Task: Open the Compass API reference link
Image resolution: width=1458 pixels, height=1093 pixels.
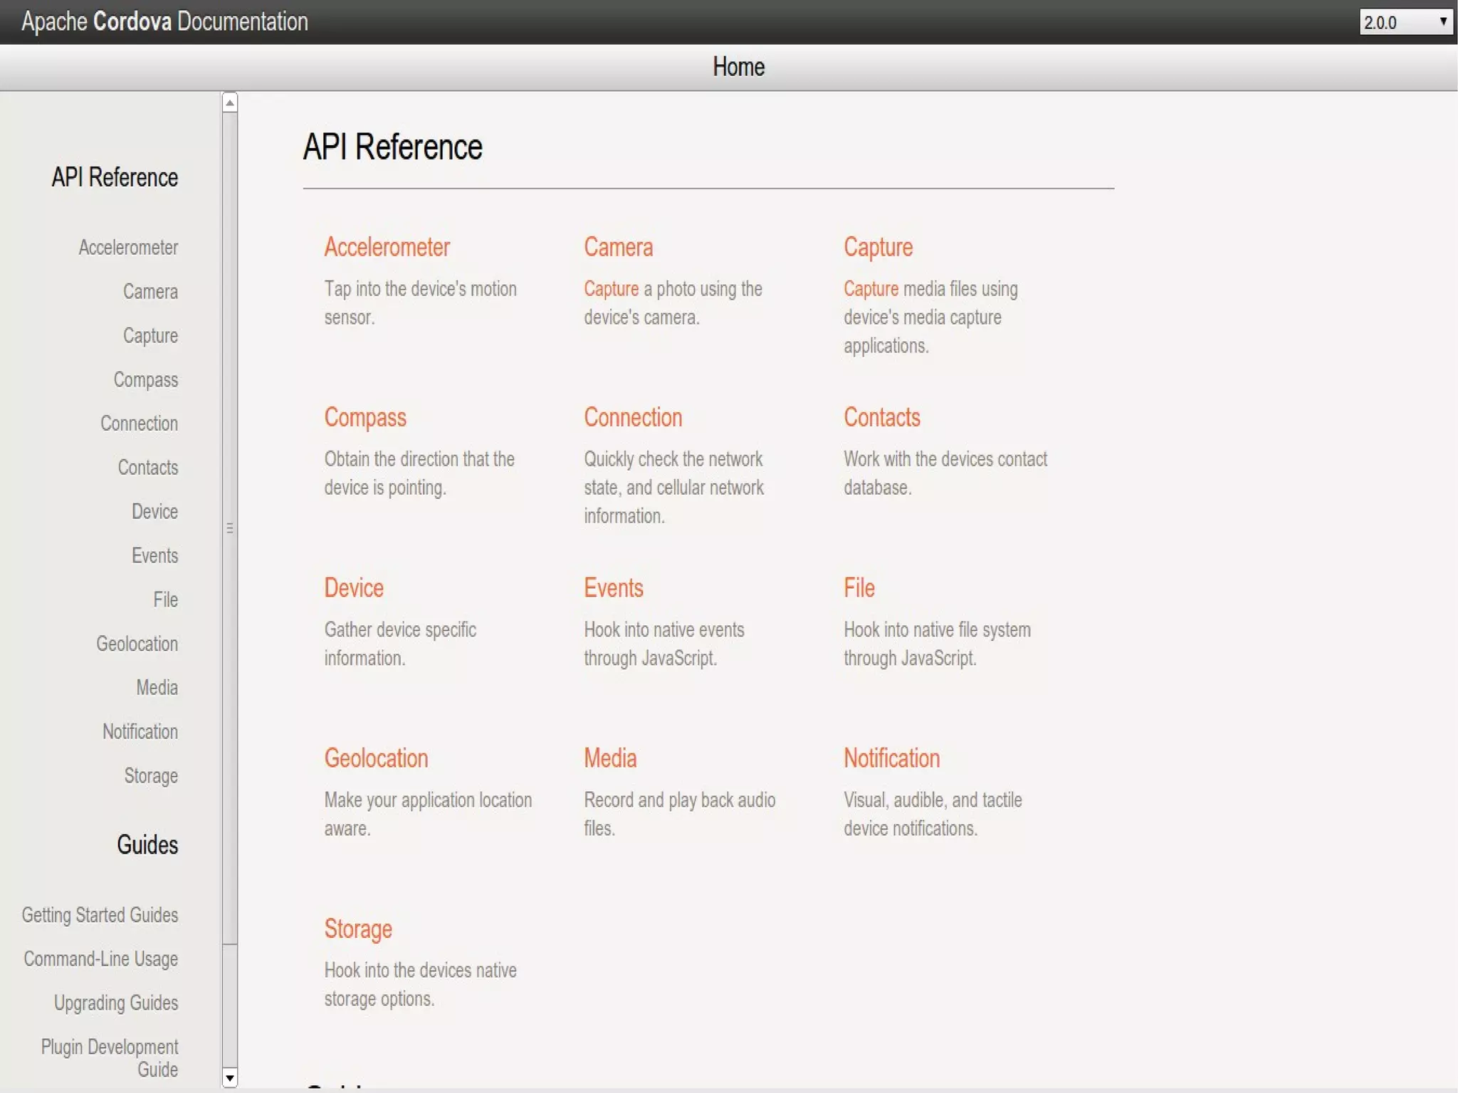Action: pyautogui.click(x=364, y=417)
